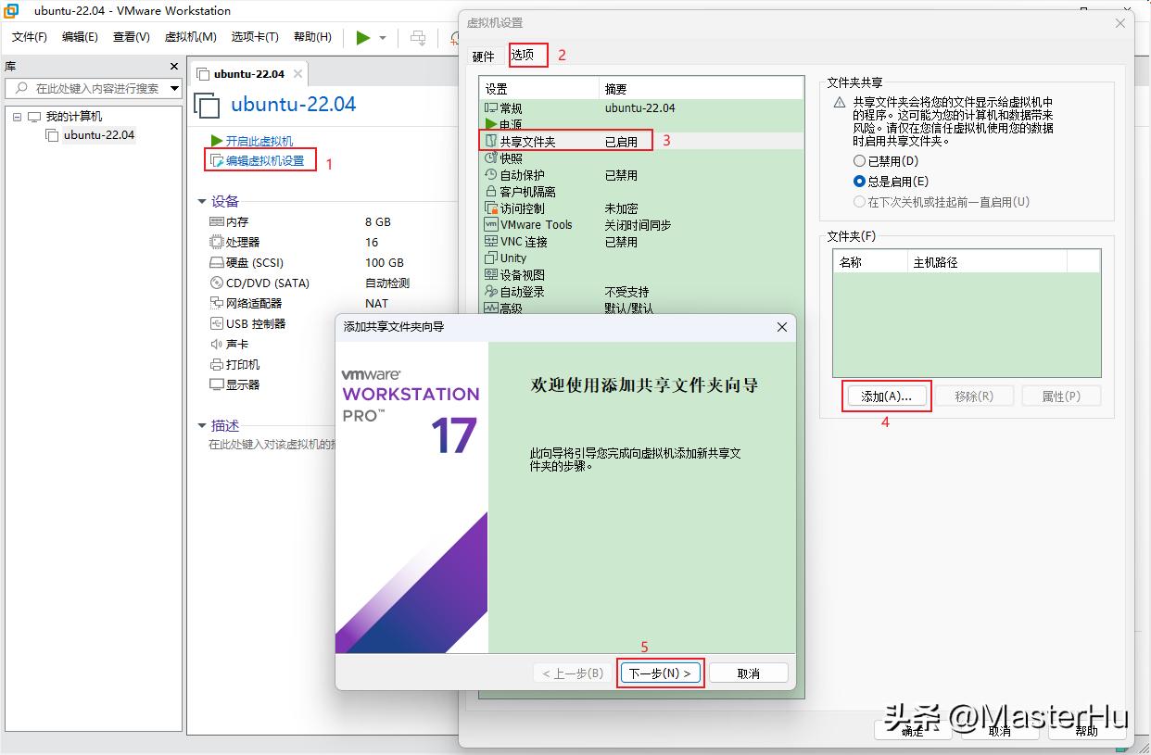Collapse the 设备 section
The height and width of the screenshot is (755, 1151).
pyautogui.click(x=202, y=201)
